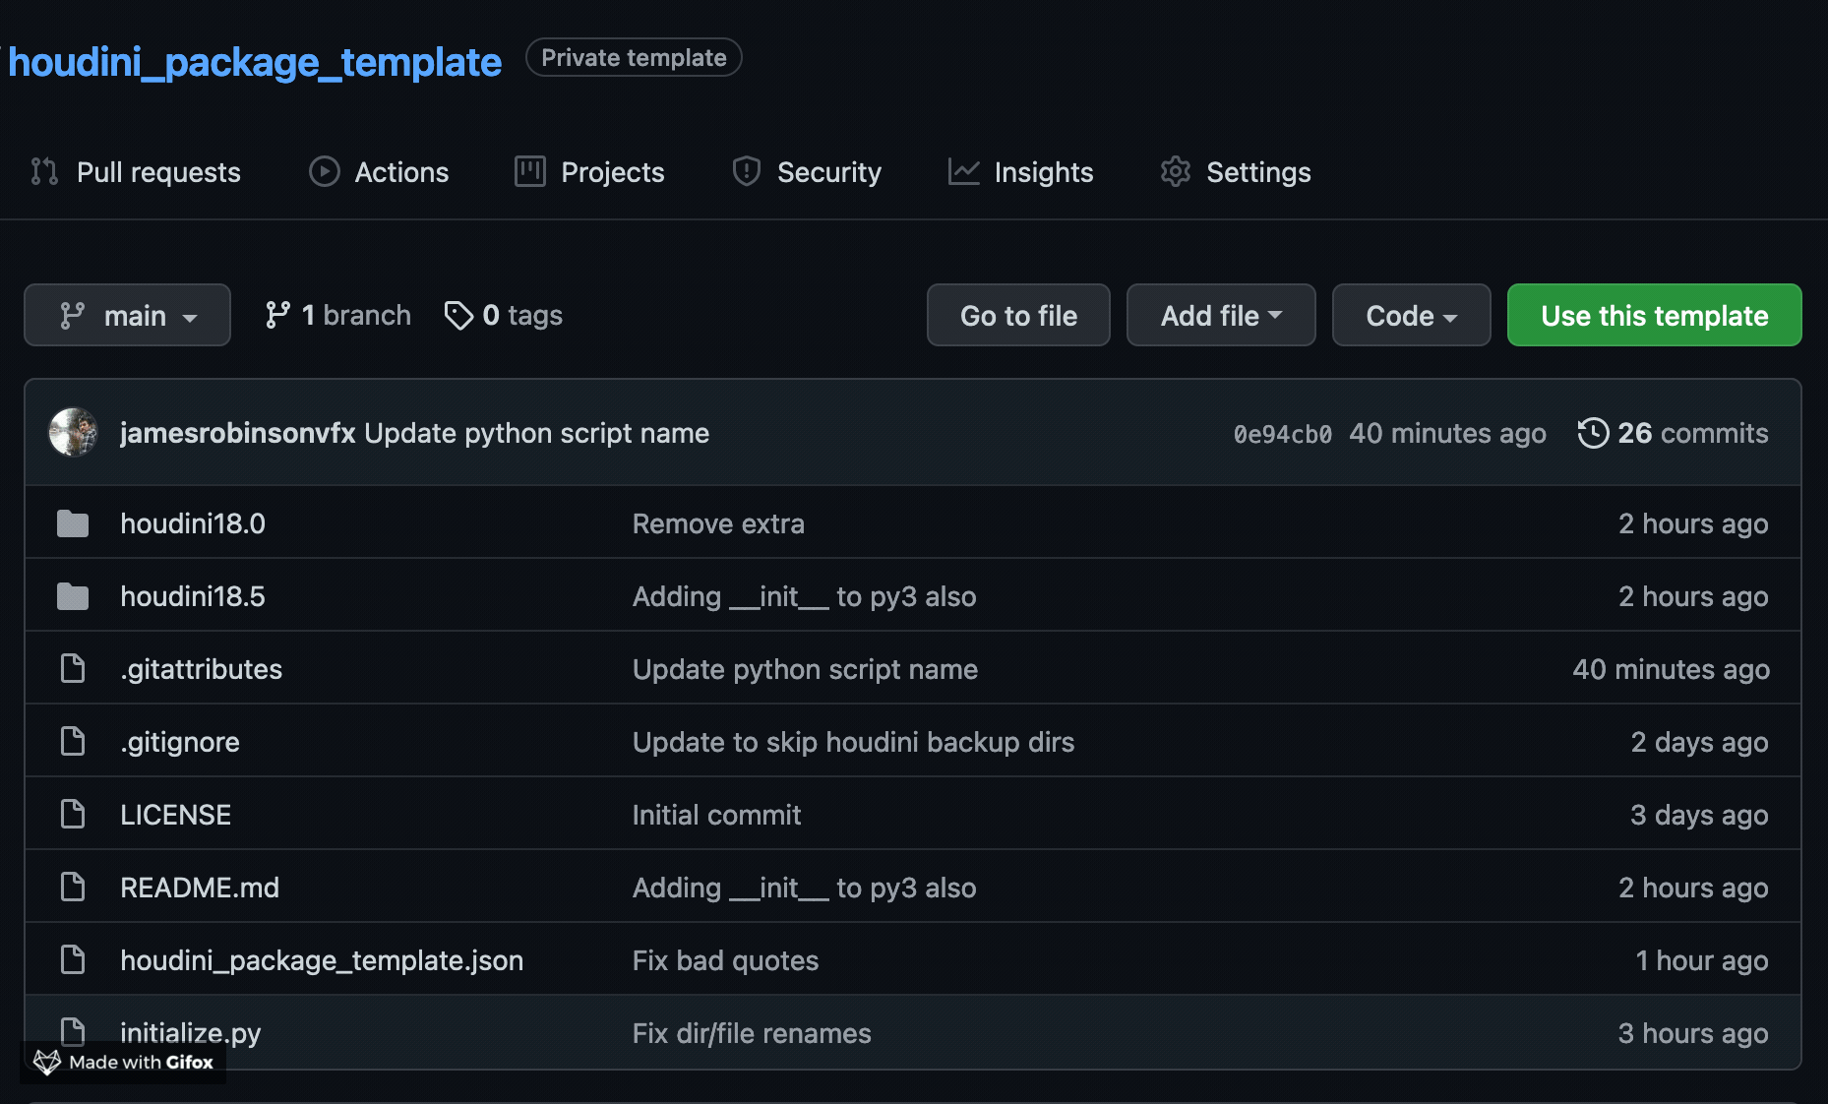Open the .gitattributes file
This screenshot has width=1828, height=1104.
point(201,669)
